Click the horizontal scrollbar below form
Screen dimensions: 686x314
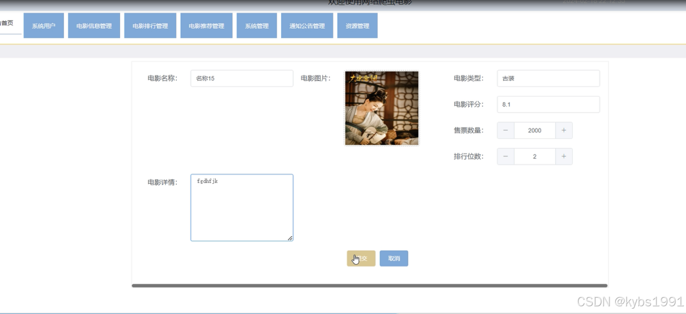click(x=370, y=286)
